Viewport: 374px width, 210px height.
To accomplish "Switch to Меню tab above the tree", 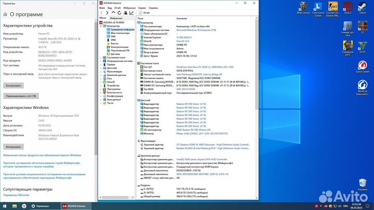I will pyautogui.click(x=103, y=18).
